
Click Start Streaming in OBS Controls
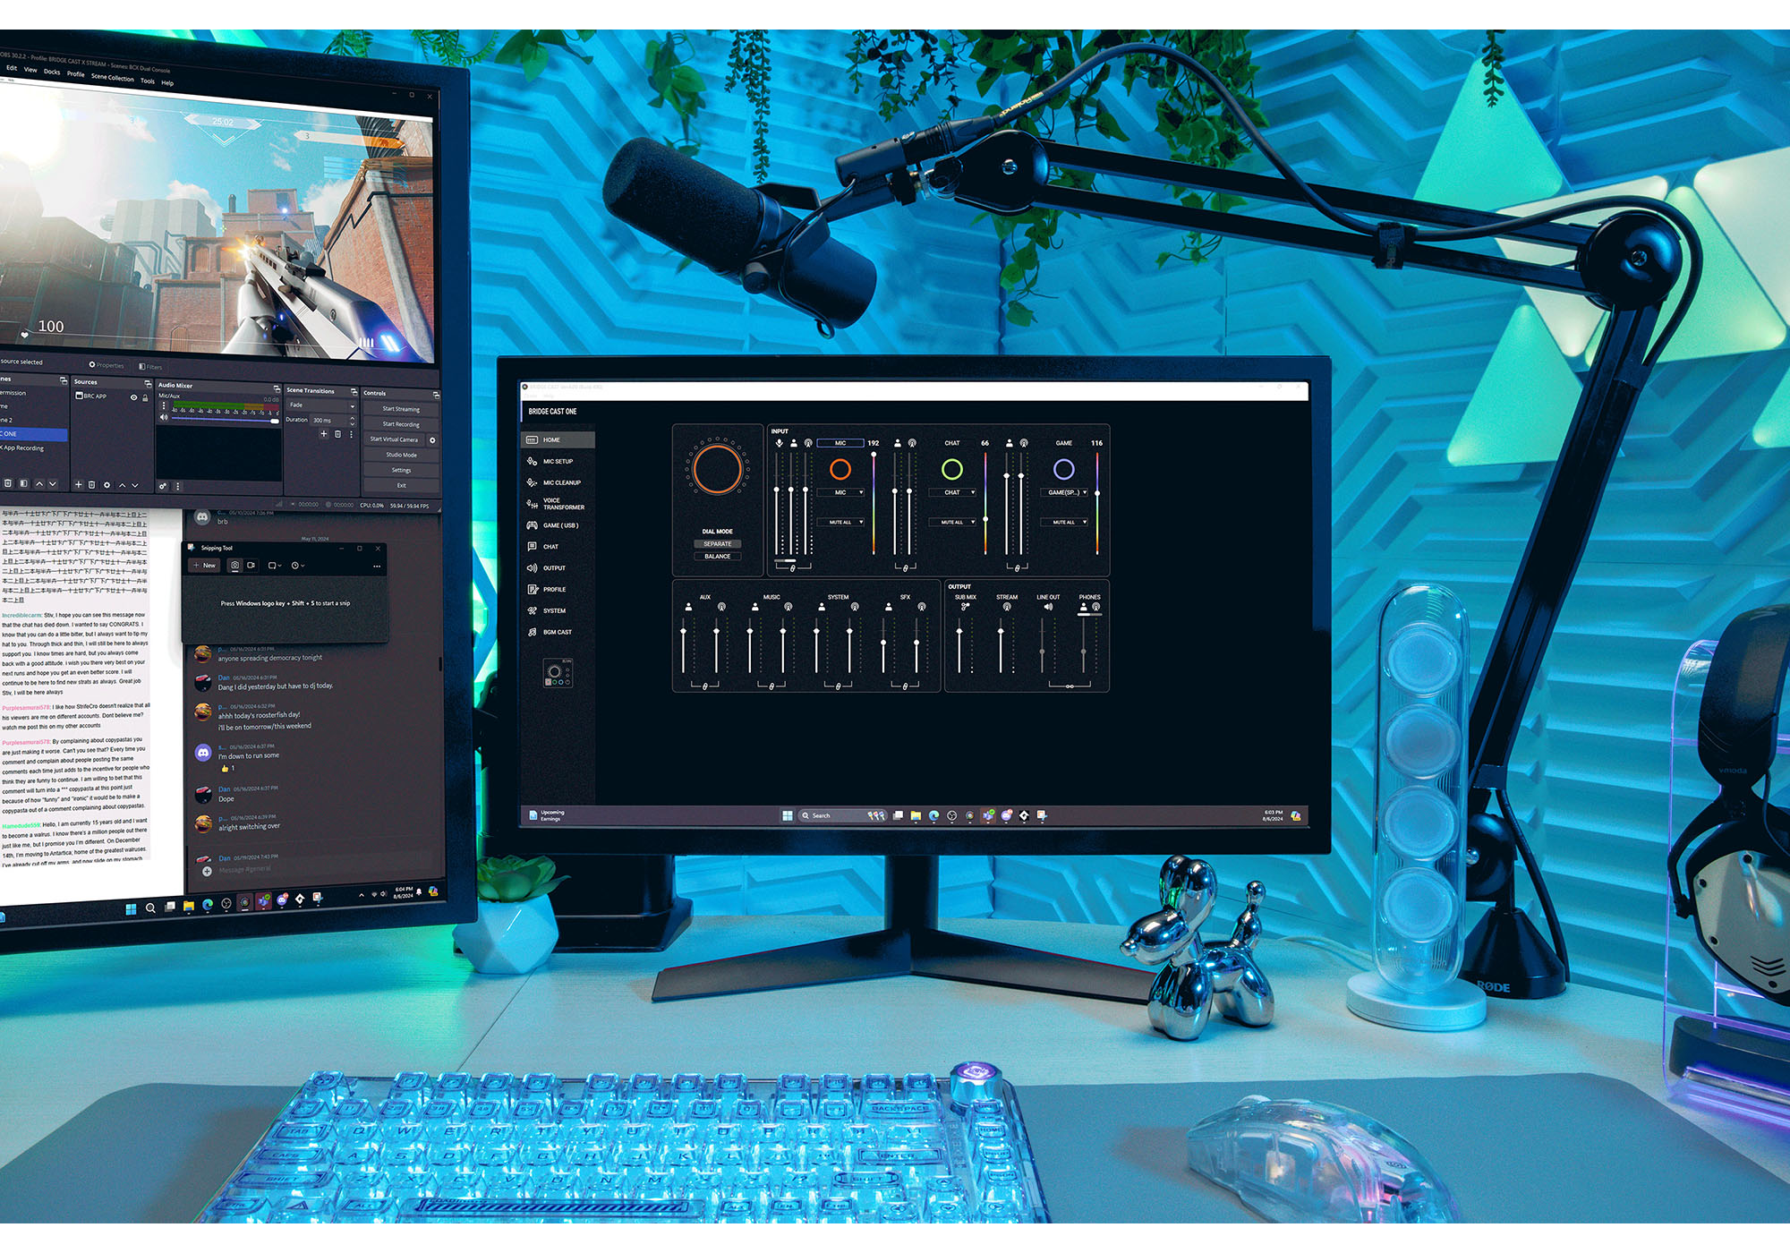click(x=401, y=409)
